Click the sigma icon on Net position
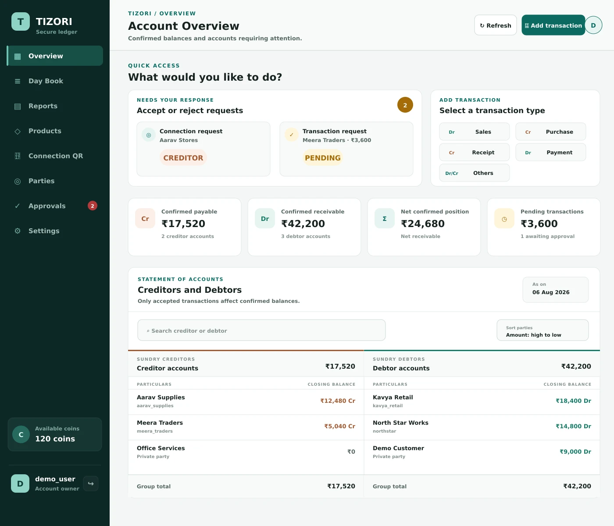The image size is (614, 526). [x=385, y=218]
